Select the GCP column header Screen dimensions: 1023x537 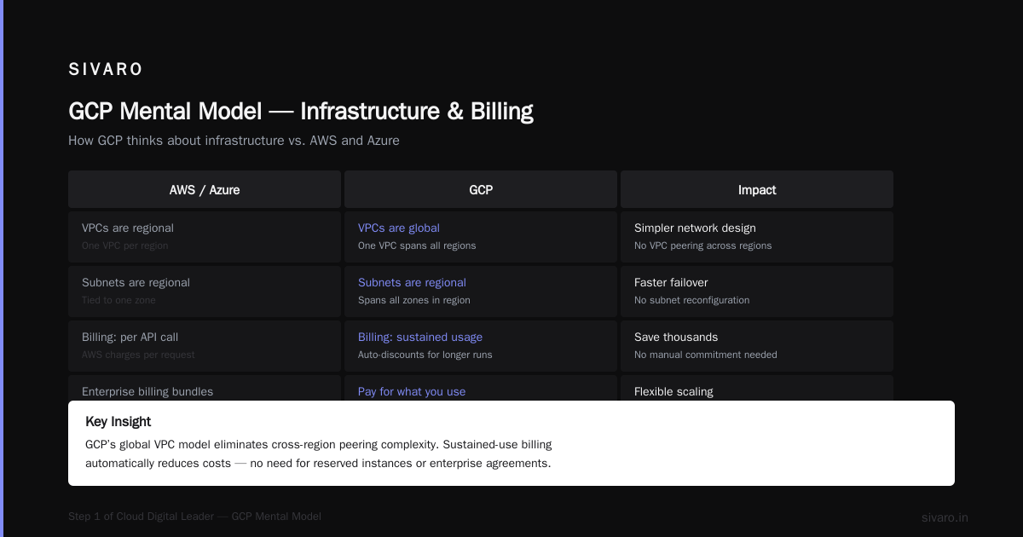(x=481, y=189)
